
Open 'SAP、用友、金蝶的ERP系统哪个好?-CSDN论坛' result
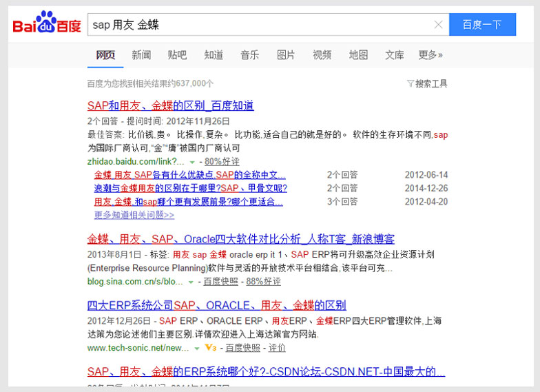[x=266, y=372]
